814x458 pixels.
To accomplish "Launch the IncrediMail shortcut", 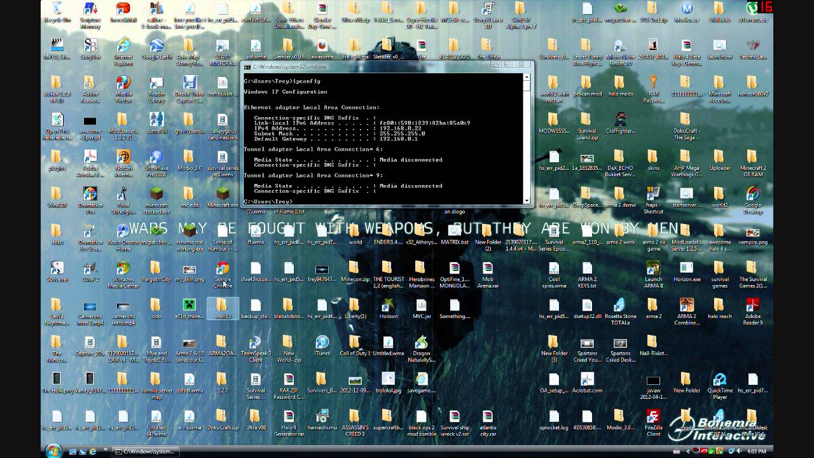I will pos(123,13).
